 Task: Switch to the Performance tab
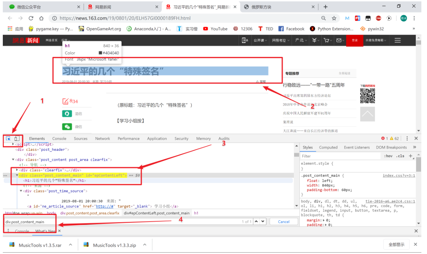pyautogui.click(x=129, y=139)
